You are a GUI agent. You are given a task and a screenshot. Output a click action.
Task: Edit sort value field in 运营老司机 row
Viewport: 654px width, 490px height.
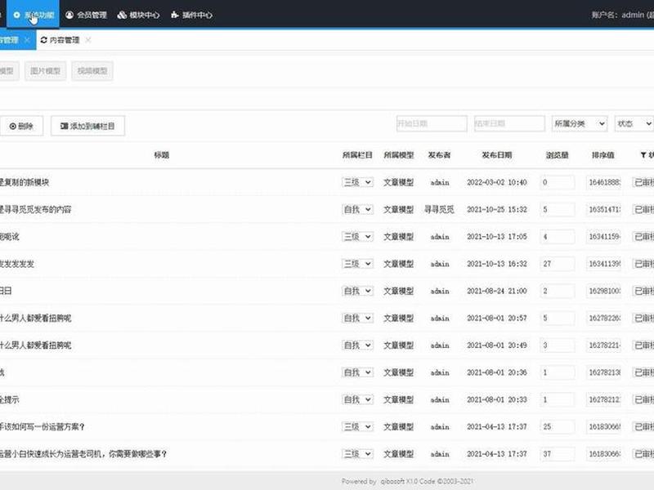coord(603,454)
